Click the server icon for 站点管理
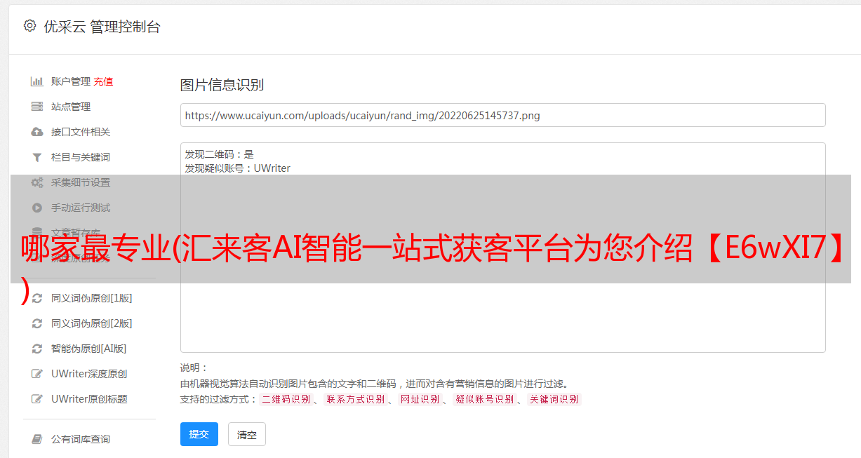 point(37,107)
